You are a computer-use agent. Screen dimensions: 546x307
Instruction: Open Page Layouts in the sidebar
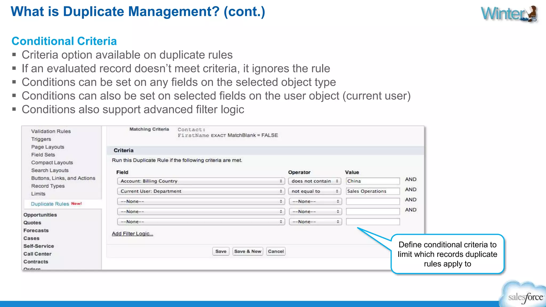click(x=48, y=147)
